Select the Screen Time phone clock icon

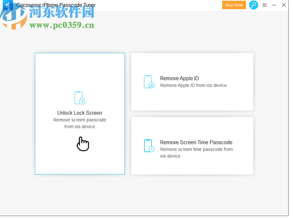click(149, 146)
